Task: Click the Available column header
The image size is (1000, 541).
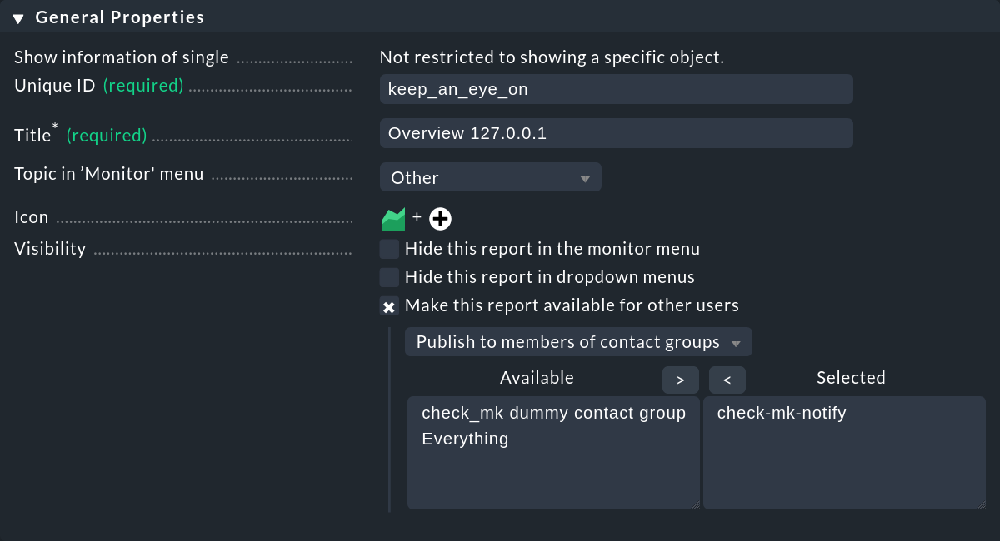Action: (x=537, y=377)
